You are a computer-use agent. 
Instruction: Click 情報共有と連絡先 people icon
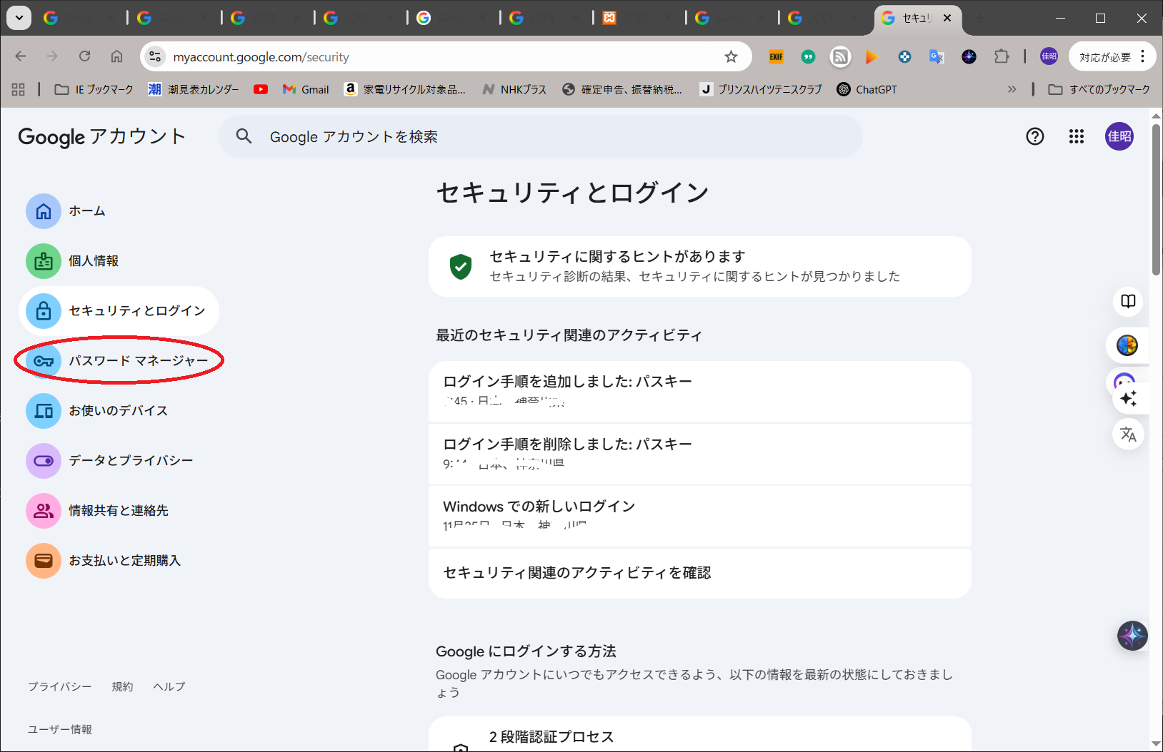pyautogui.click(x=44, y=511)
